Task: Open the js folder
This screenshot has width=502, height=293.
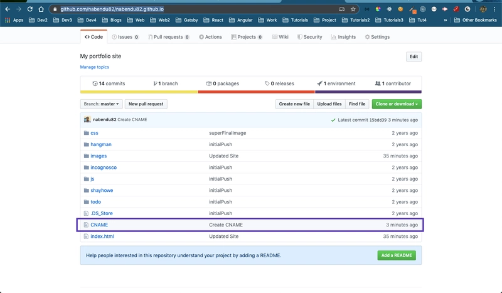Action: click(92, 179)
